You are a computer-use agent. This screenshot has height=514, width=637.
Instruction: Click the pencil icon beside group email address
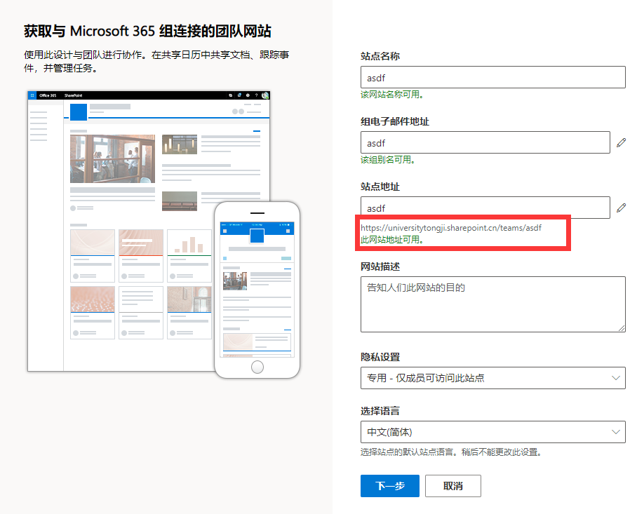[621, 142]
